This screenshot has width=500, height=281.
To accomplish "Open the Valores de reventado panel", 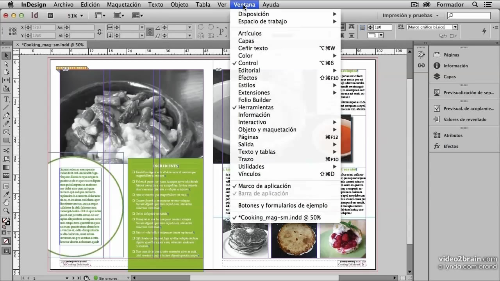I will (460, 119).
